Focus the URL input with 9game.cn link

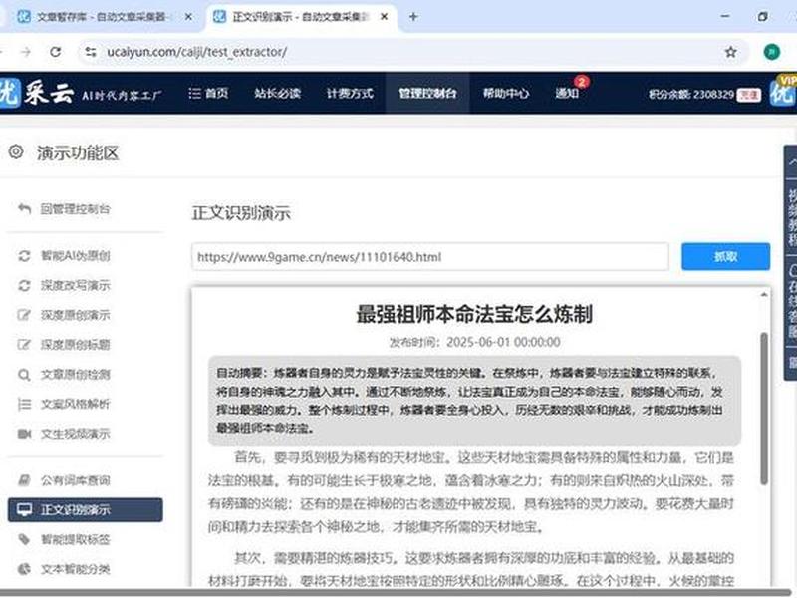click(x=430, y=257)
